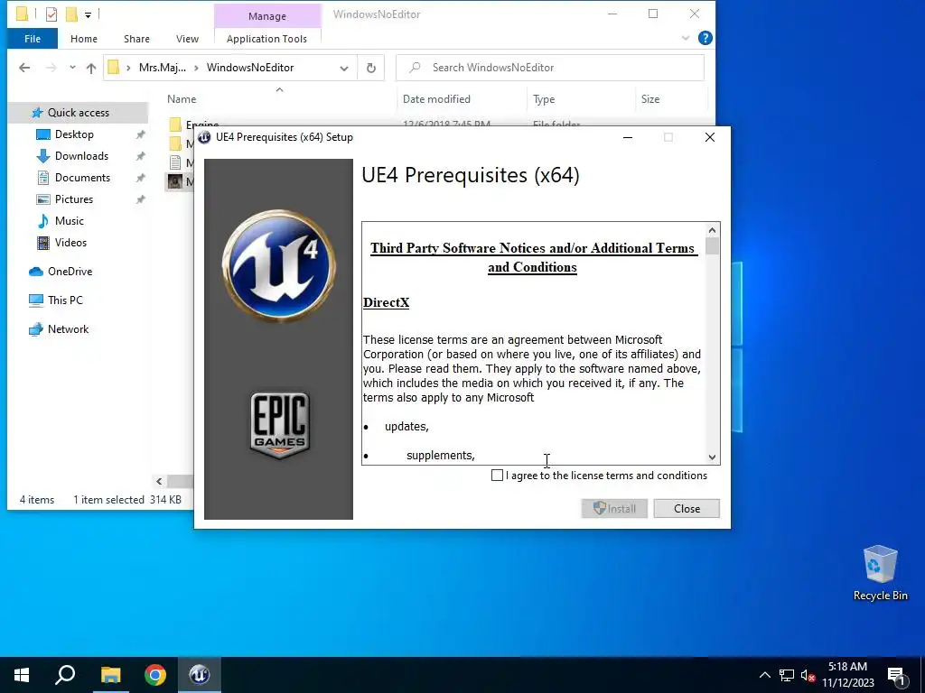Select OneDrive in the navigation pane
The image size is (925, 693).
click(70, 272)
